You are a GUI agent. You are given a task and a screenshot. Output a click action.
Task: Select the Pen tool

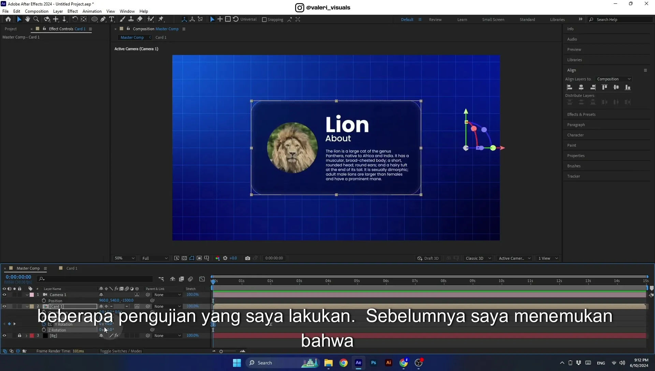tap(103, 19)
